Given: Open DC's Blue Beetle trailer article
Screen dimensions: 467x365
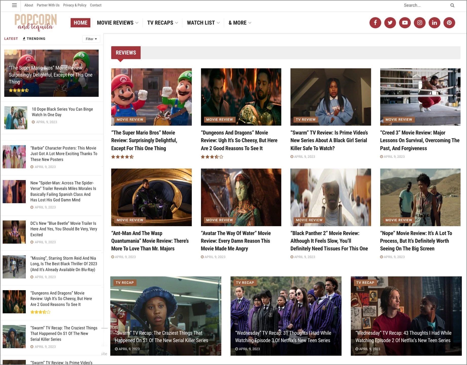Looking at the screenshot, I should 64,229.
